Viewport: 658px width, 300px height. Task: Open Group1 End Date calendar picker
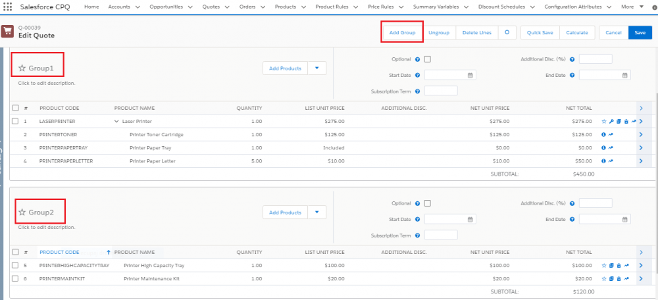click(624, 75)
